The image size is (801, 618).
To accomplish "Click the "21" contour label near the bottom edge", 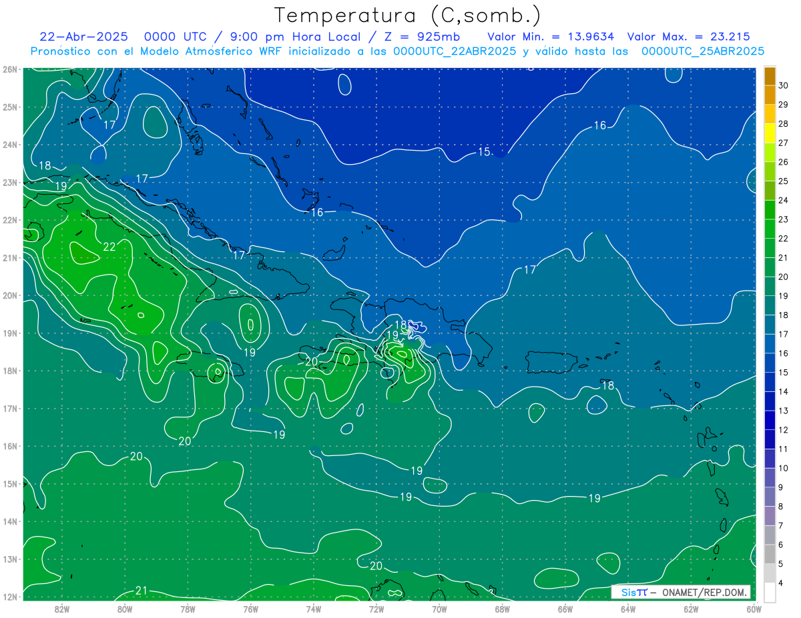I will click(141, 591).
